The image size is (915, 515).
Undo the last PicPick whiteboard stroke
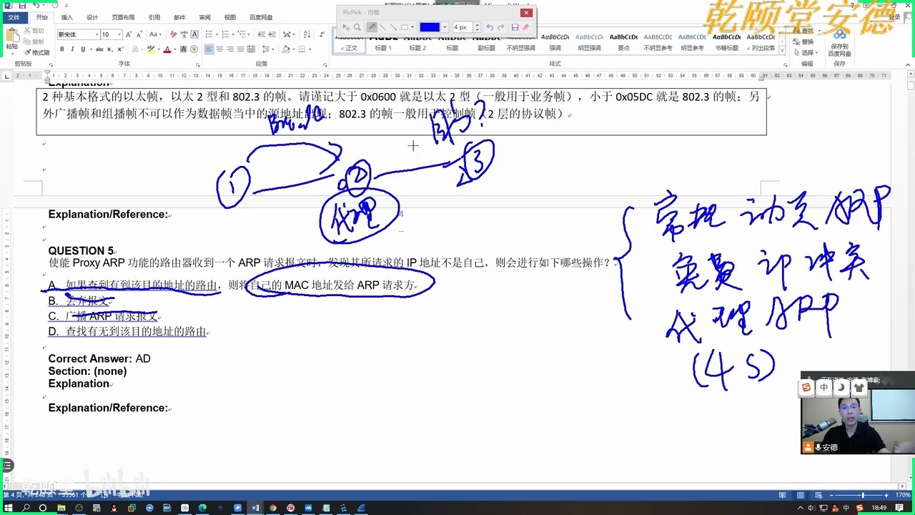pyautogui.click(x=490, y=27)
